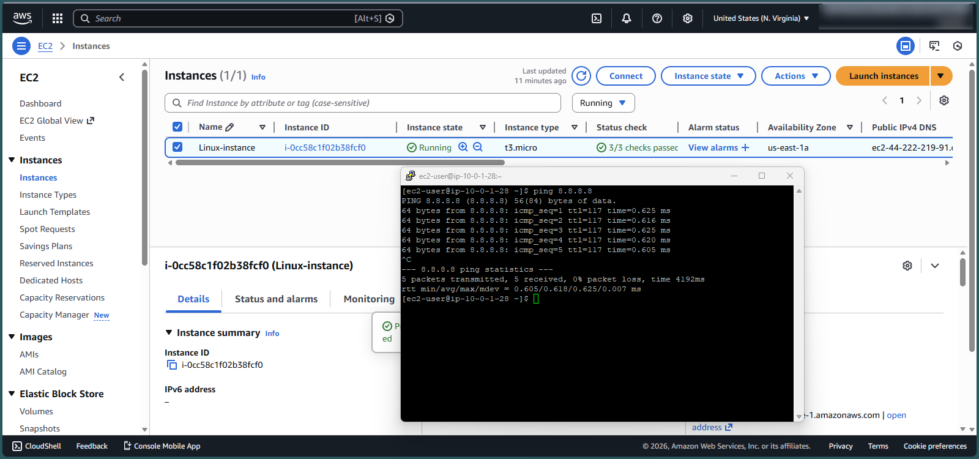The width and height of the screenshot is (979, 459).
Task: Open the AWS home logo
Action: pyautogui.click(x=22, y=18)
